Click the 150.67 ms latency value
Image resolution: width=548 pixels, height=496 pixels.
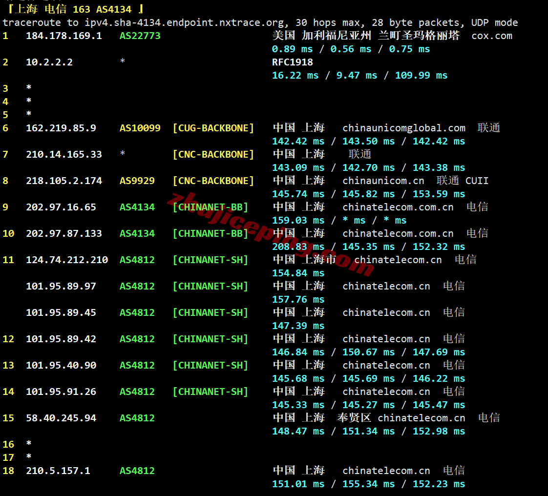coord(368,352)
